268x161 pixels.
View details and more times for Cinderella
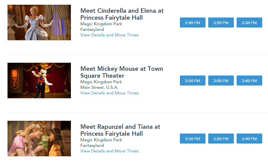tap(109, 35)
